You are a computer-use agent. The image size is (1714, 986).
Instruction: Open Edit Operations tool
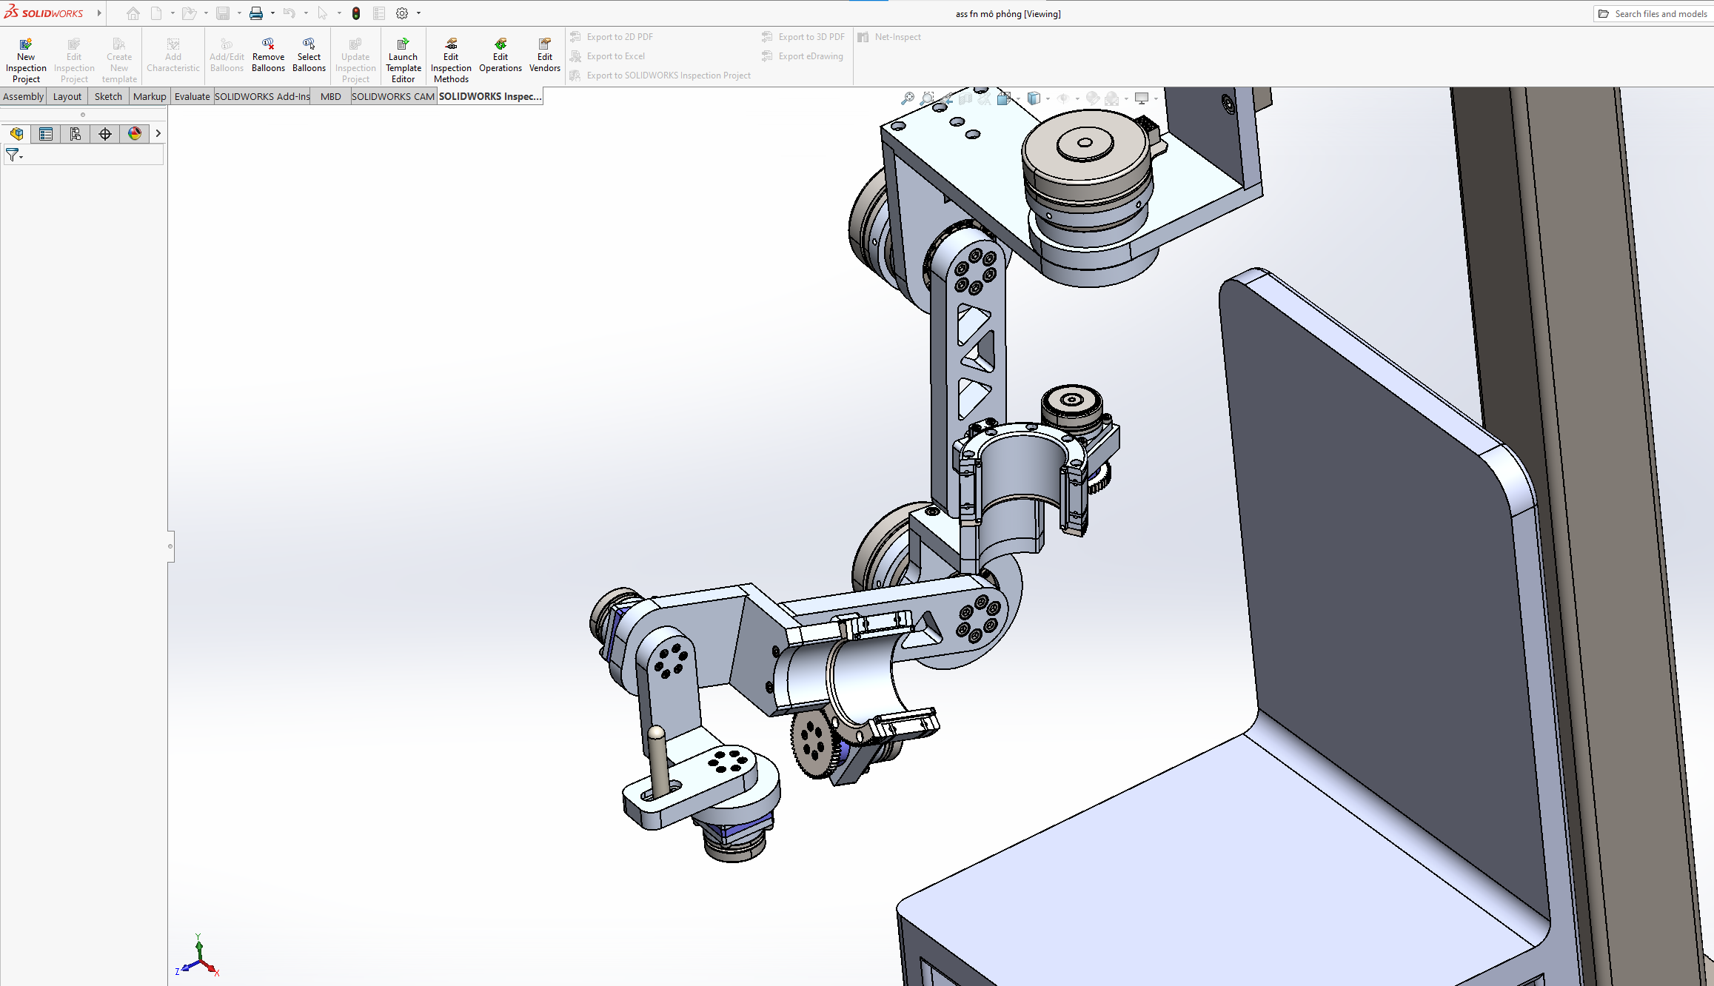point(501,44)
